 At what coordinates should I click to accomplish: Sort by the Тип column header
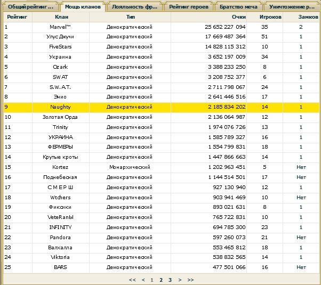point(131,17)
